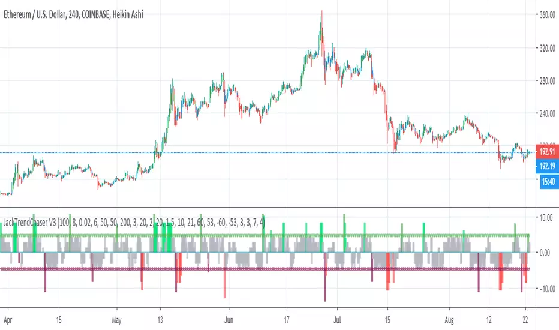Screen dimensions: 559x330
Task: Click the Apr date on time axis
Action: click(8, 320)
